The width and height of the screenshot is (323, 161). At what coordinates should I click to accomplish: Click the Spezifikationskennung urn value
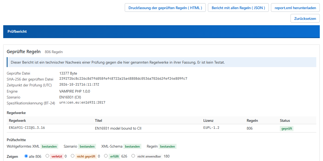pos(82,103)
